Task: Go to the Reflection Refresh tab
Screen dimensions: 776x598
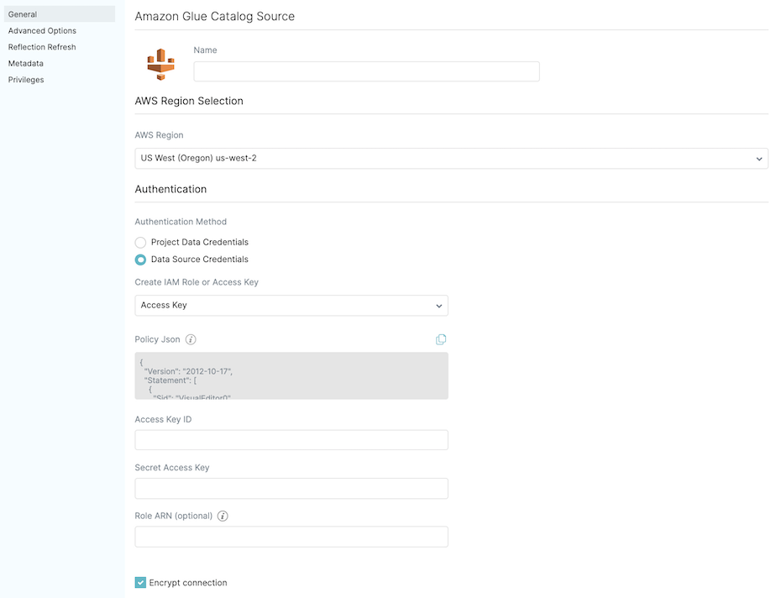Action: point(42,47)
